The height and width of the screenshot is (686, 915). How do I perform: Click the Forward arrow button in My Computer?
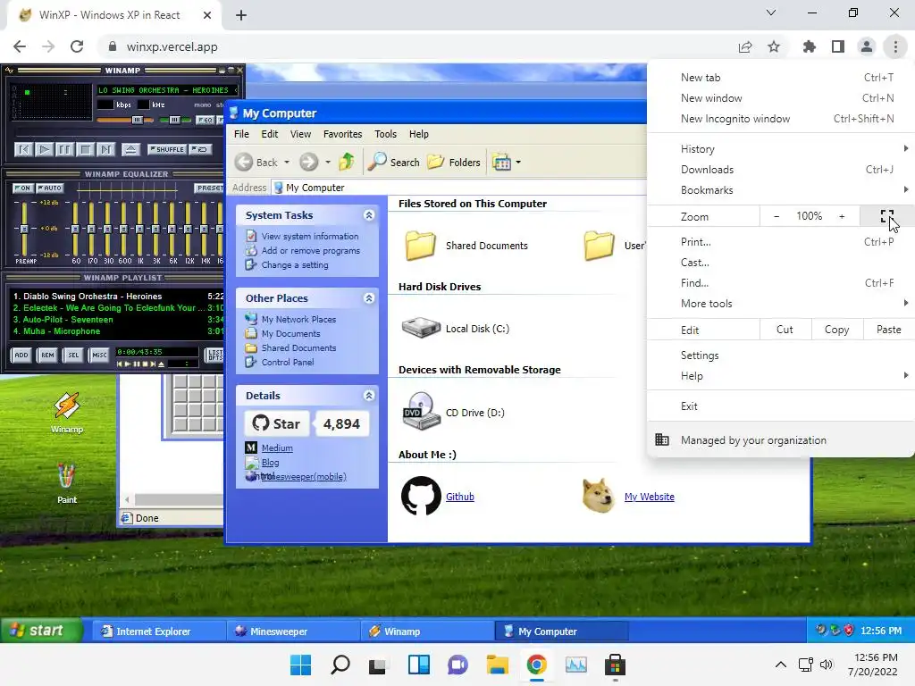pos(309,163)
